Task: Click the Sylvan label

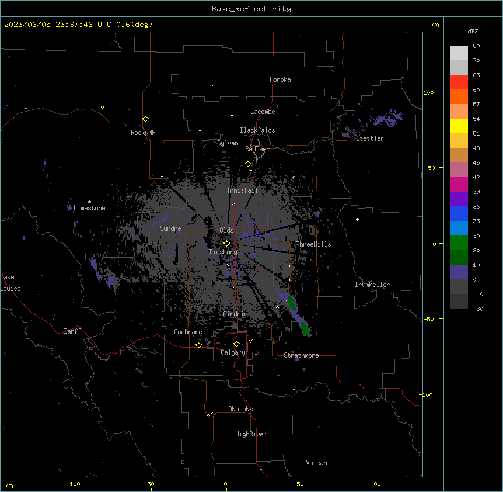Action: (x=228, y=143)
